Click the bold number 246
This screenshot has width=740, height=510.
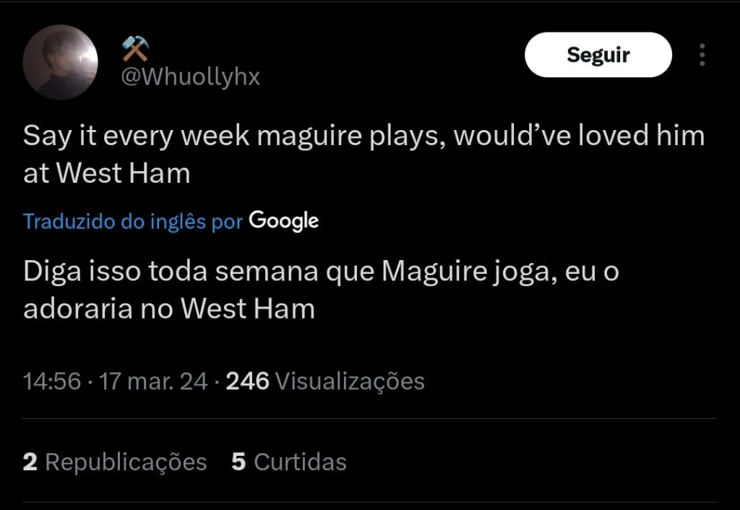point(248,381)
